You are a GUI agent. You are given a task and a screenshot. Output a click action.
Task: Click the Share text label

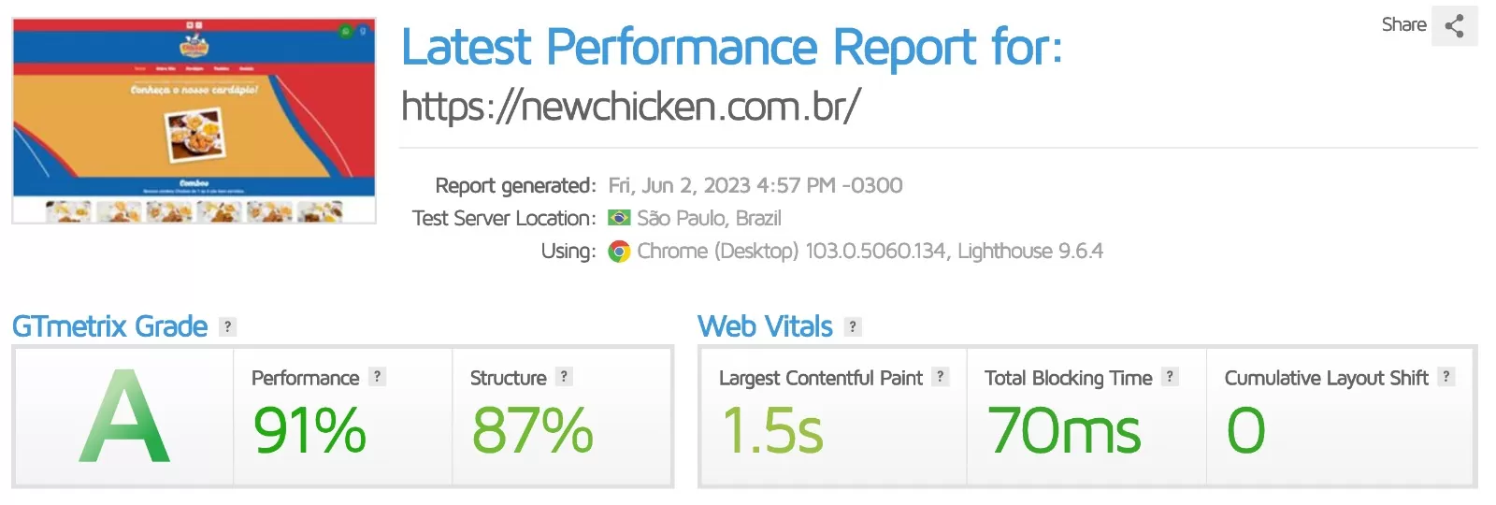(x=1403, y=25)
